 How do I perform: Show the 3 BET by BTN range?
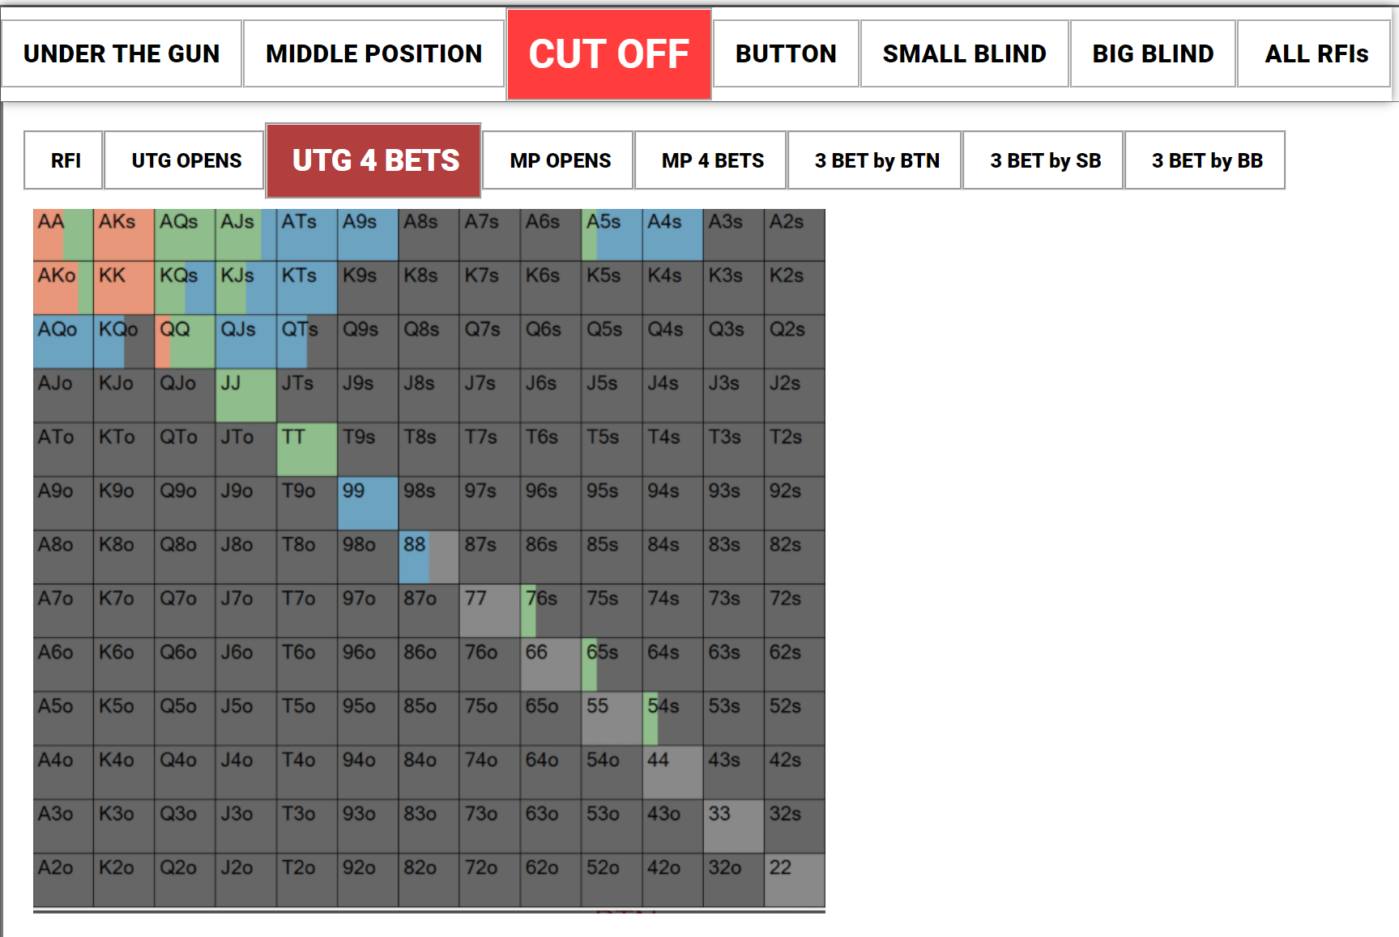tap(876, 160)
